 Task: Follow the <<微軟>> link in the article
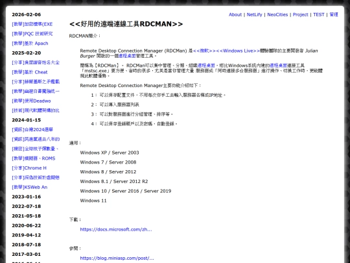[x=204, y=51]
